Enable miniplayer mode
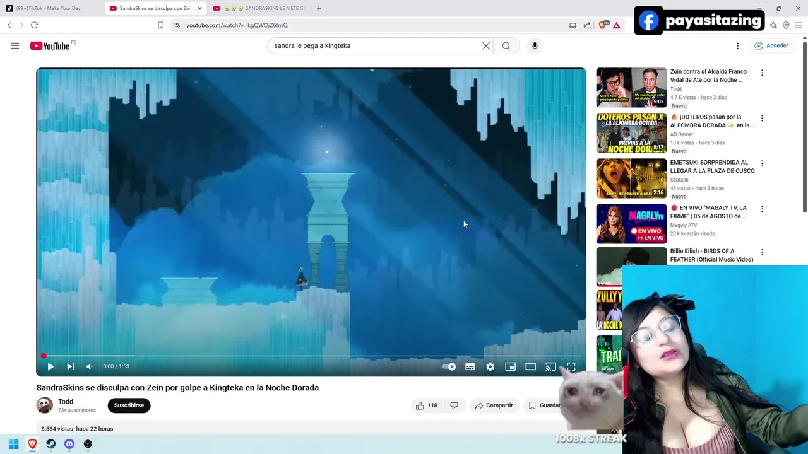Screen dimensions: 808x454 coord(511,366)
